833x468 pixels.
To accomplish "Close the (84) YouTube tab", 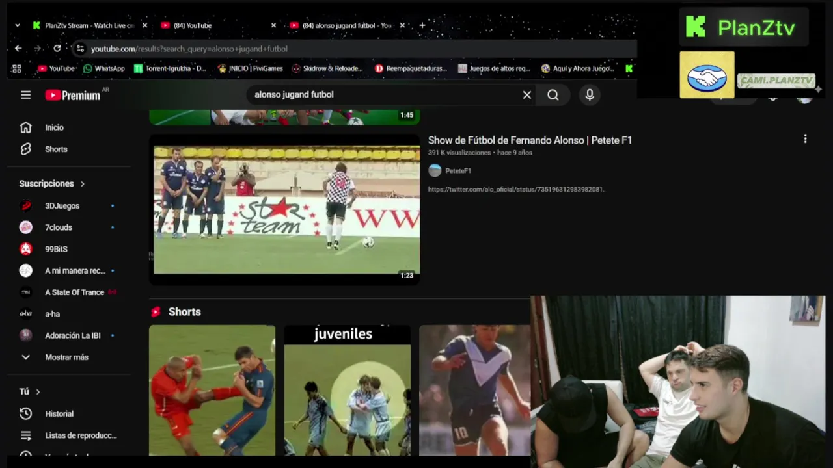I will click(273, 25).
